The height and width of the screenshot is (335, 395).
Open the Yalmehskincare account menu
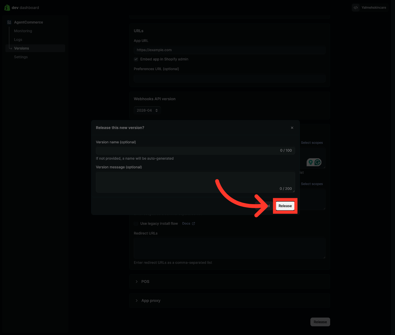pos(370,8)
